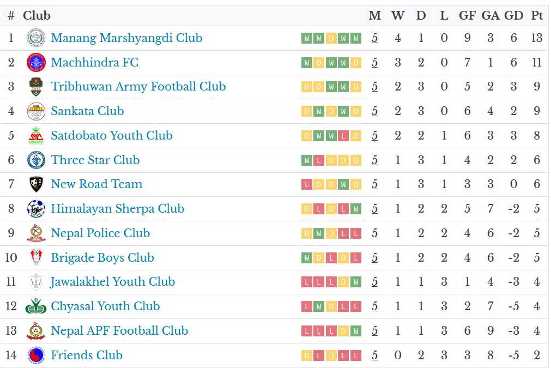Sort table by the Pt column header

(537, 16)
